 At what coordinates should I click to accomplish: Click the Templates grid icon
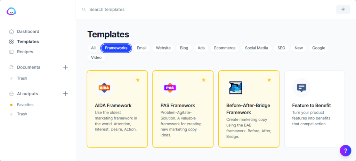pos(11,42)
